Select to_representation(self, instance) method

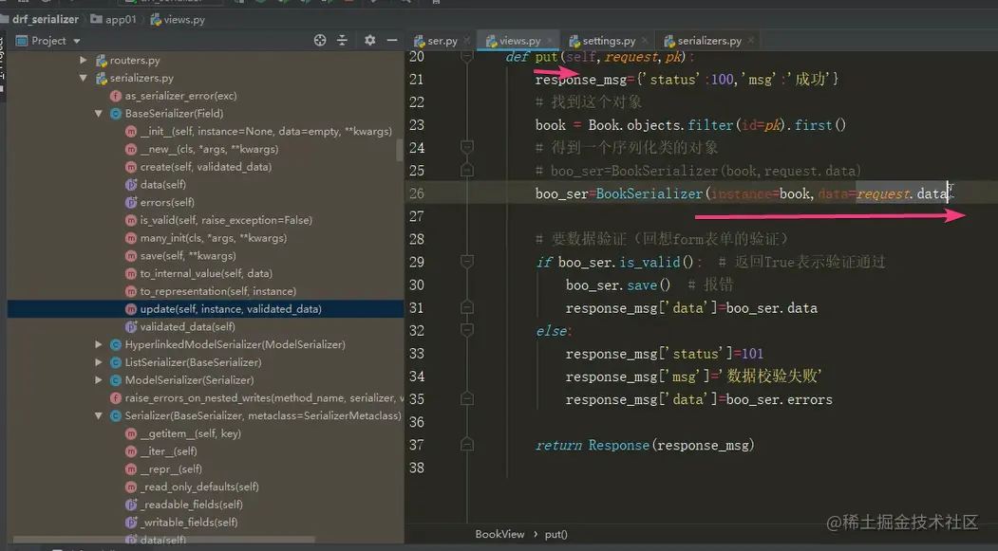pos(217,292)
